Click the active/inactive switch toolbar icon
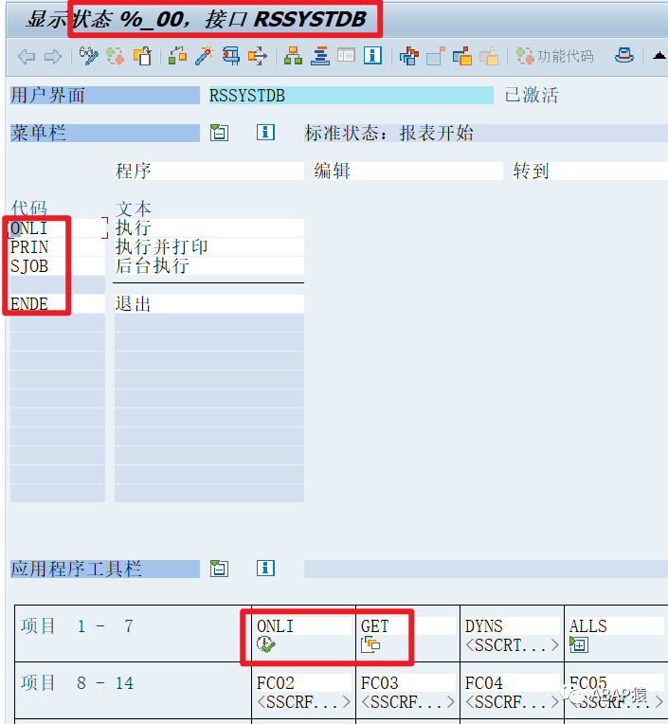The height and width of the screenshot is (724, 668). click(x=115, y=56)
